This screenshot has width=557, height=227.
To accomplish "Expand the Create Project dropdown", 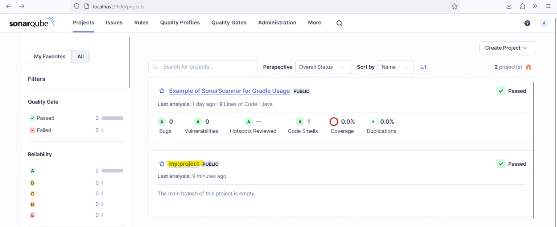I will (x=507, y=48).
